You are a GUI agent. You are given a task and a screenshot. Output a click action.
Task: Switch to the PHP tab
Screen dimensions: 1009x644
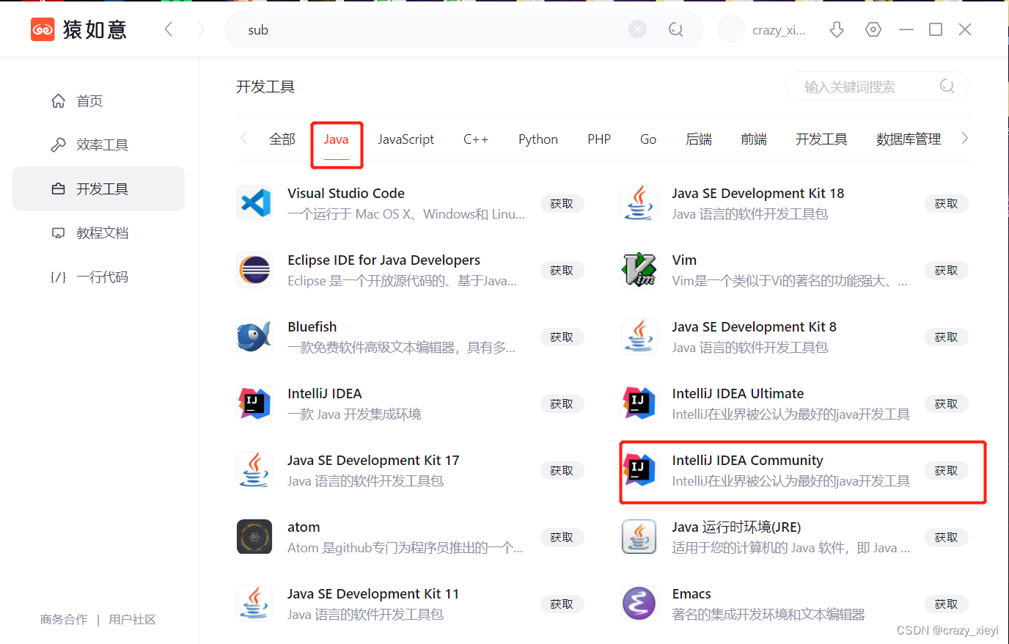[599, 139]
